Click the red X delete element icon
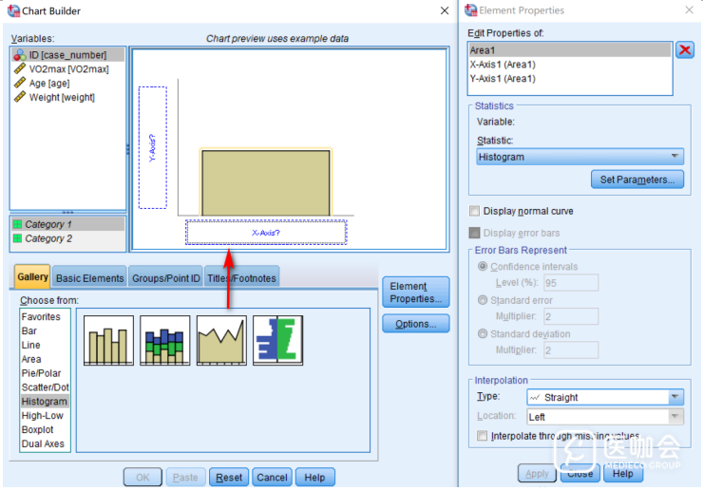Screen dimensions: 703x490 click(684, 50)
